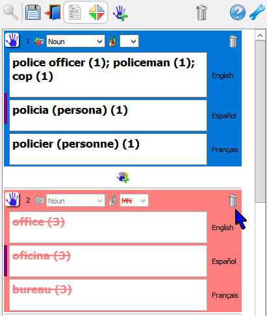267x316 pixels.
Task: Click the toolbar trash can icon
Action: tap(201, 13)
